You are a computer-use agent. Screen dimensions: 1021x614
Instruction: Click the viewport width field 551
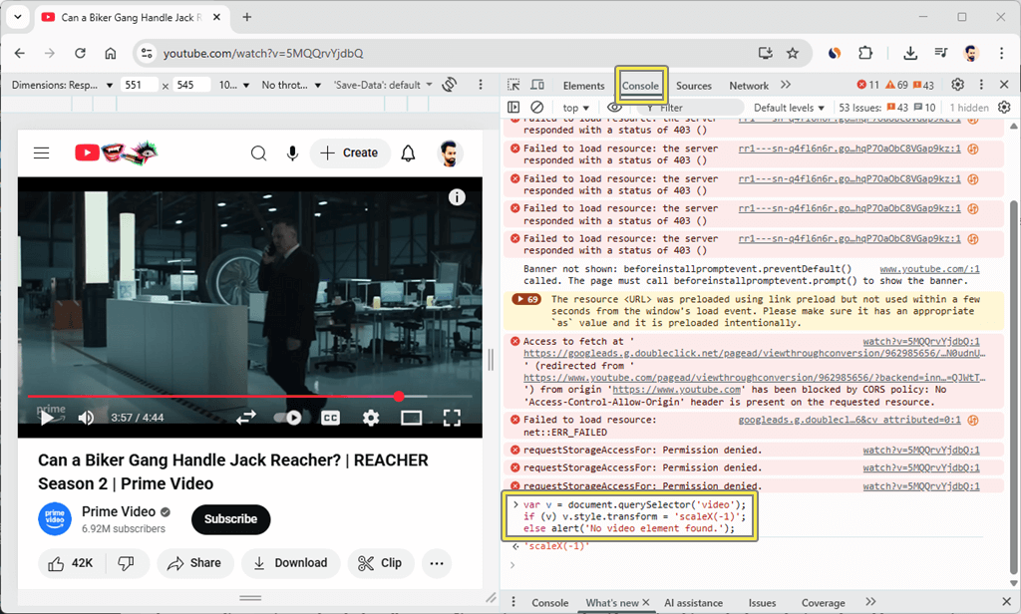[x=140, y=85]
